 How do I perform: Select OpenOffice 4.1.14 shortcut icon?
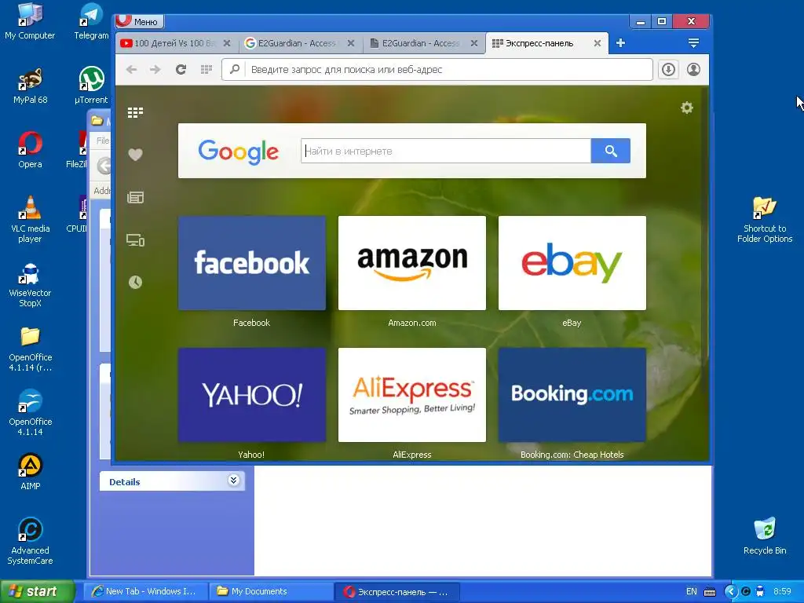(30, 413)
